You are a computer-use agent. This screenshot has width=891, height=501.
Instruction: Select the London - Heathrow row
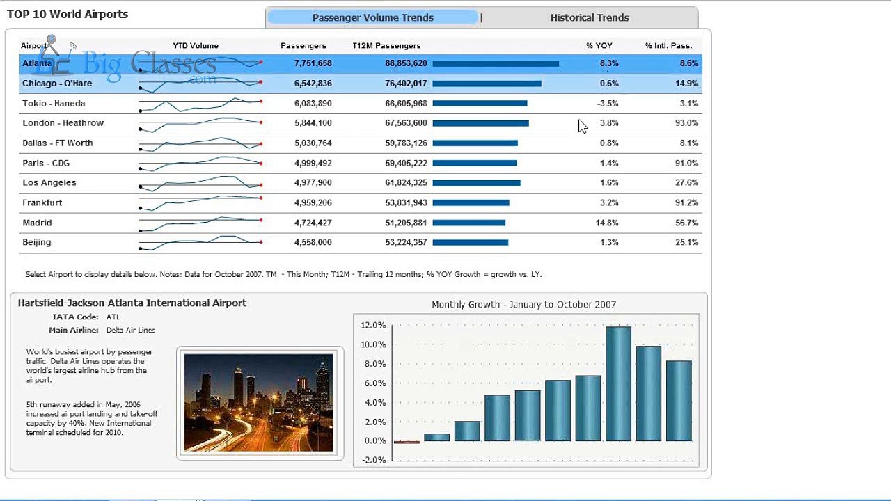361,123
